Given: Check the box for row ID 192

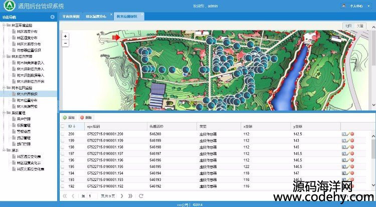Looking at the screenshot, I should [63, 186].
